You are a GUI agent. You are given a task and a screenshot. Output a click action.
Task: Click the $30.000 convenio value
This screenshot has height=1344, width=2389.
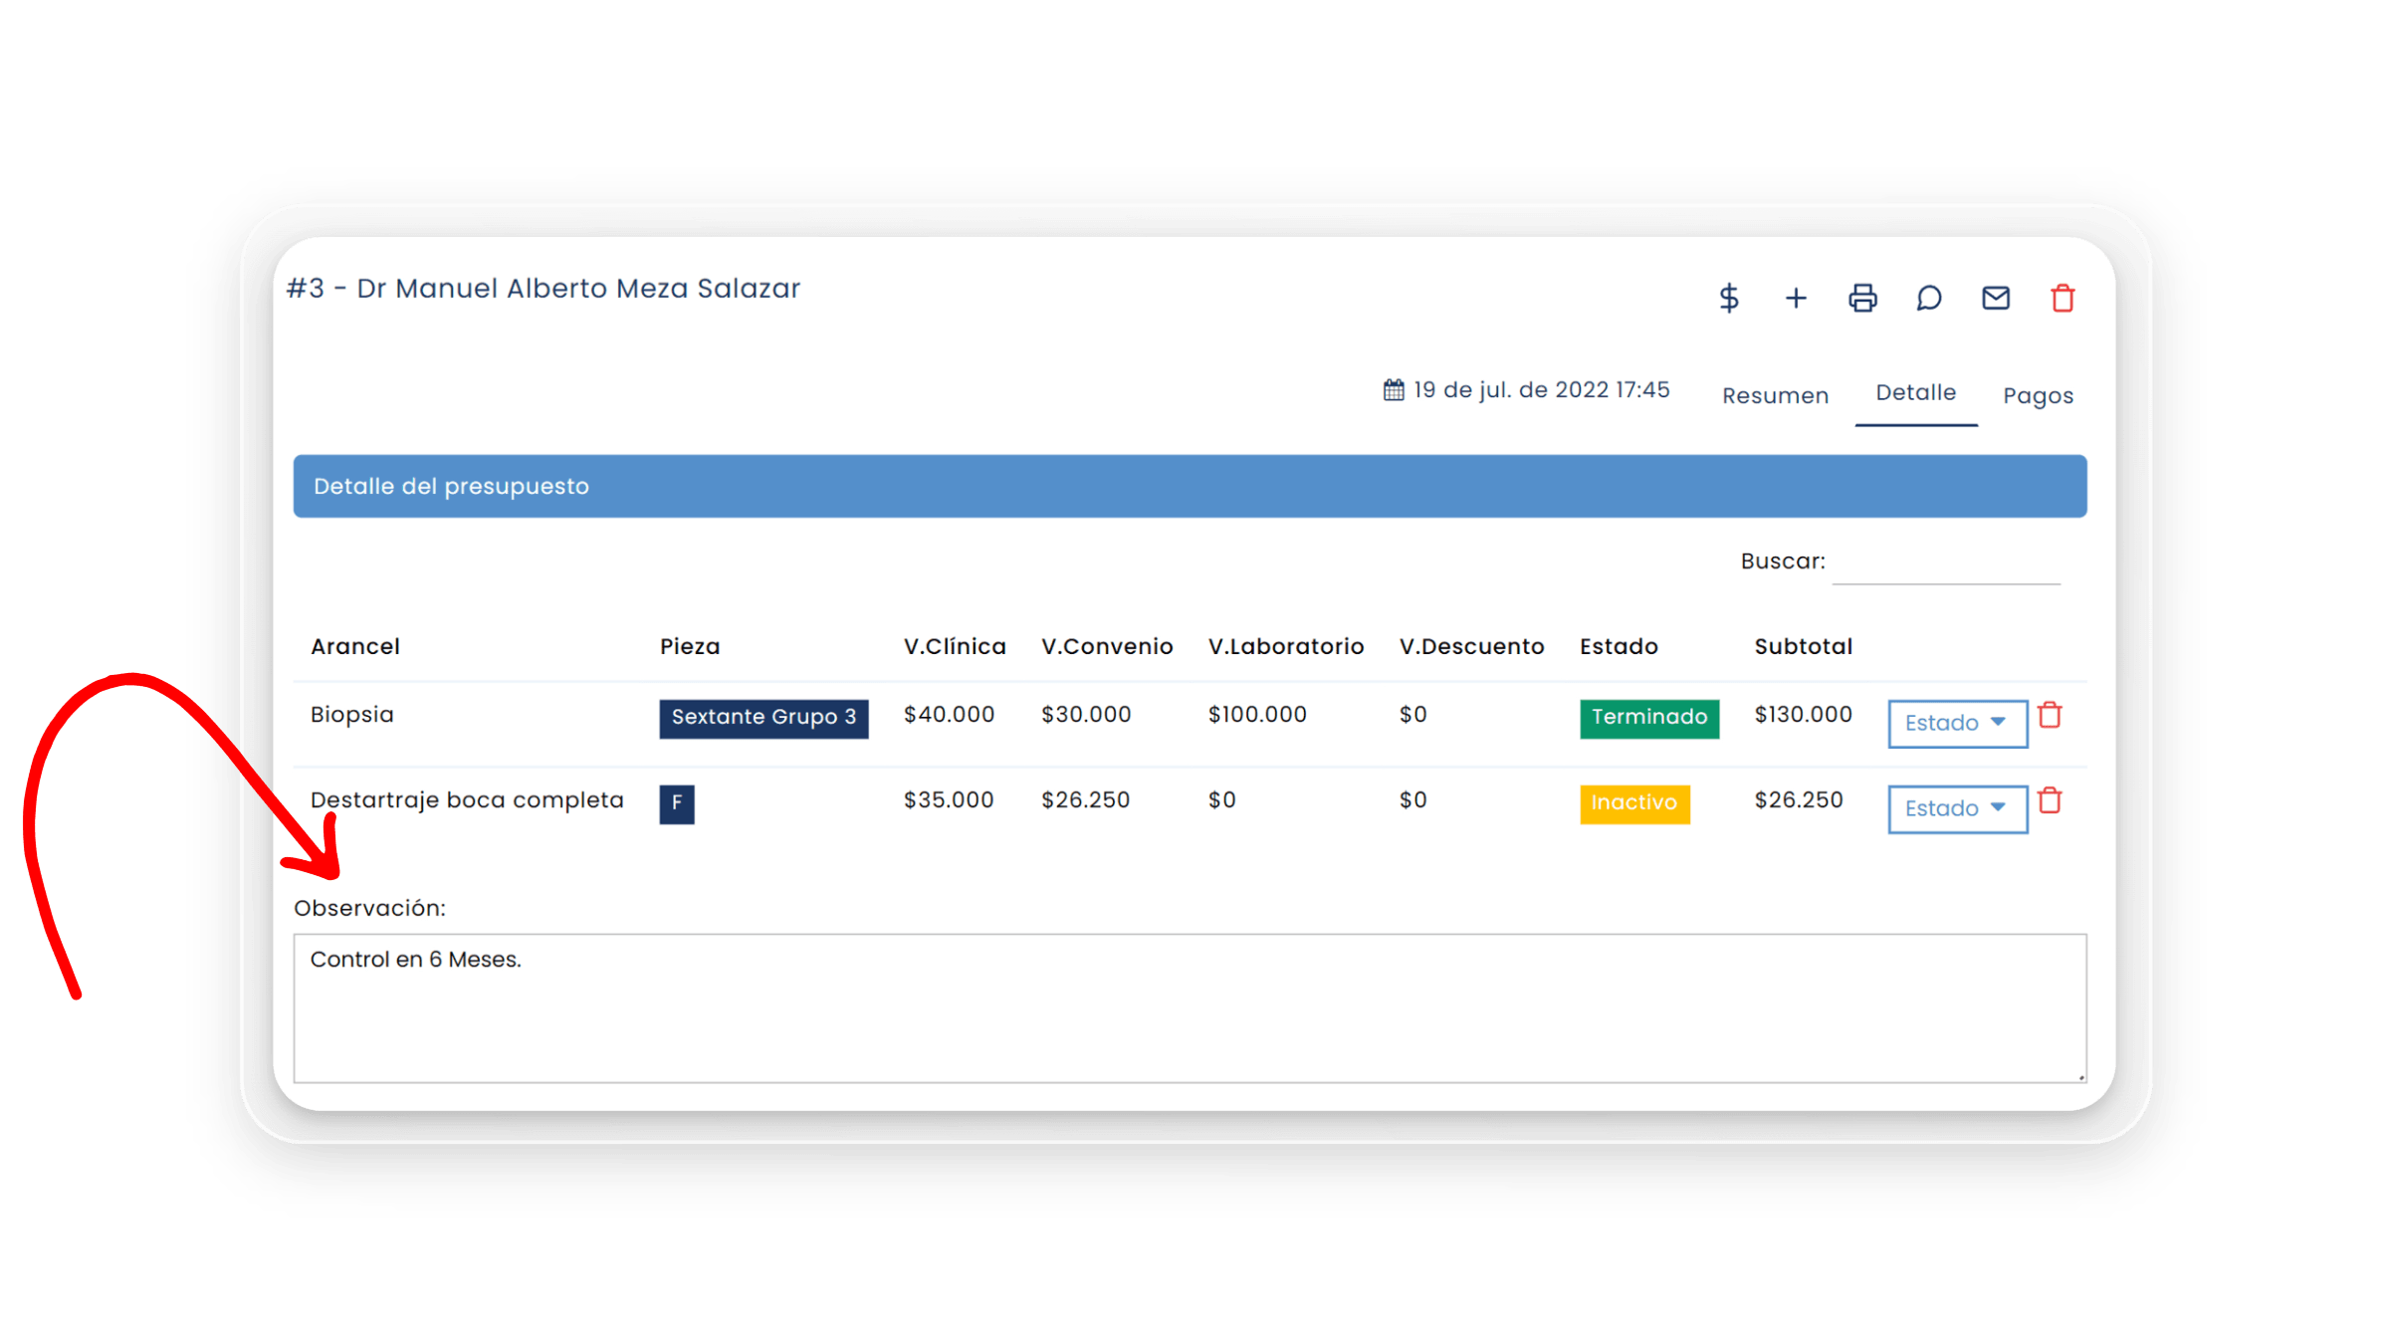pos(1086,715)
